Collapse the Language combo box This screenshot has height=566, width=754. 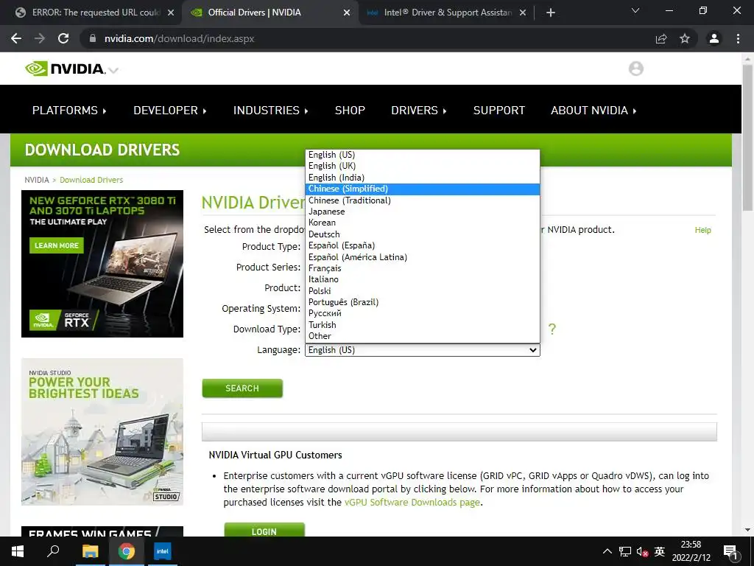[422, 350]
